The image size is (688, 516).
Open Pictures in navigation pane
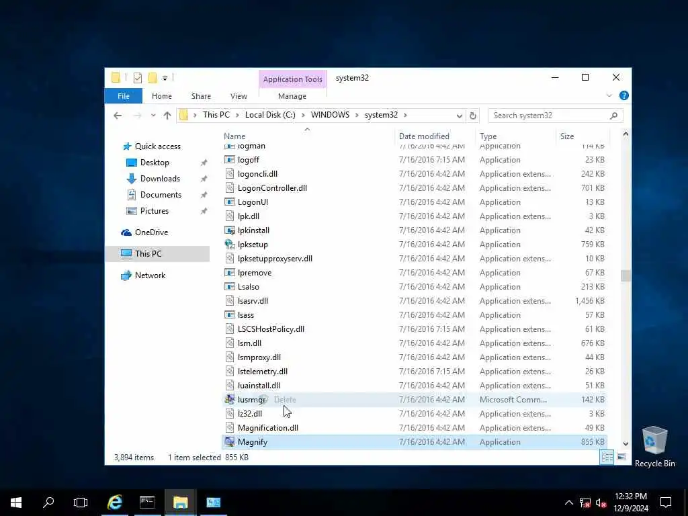tap(154, 211)
